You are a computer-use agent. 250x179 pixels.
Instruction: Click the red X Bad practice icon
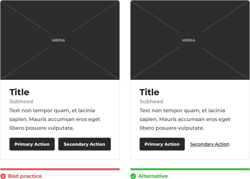pos(3,176)
